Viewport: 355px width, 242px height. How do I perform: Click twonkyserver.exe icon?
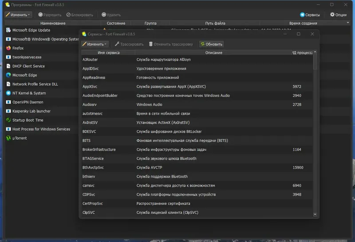coord(8,57)
